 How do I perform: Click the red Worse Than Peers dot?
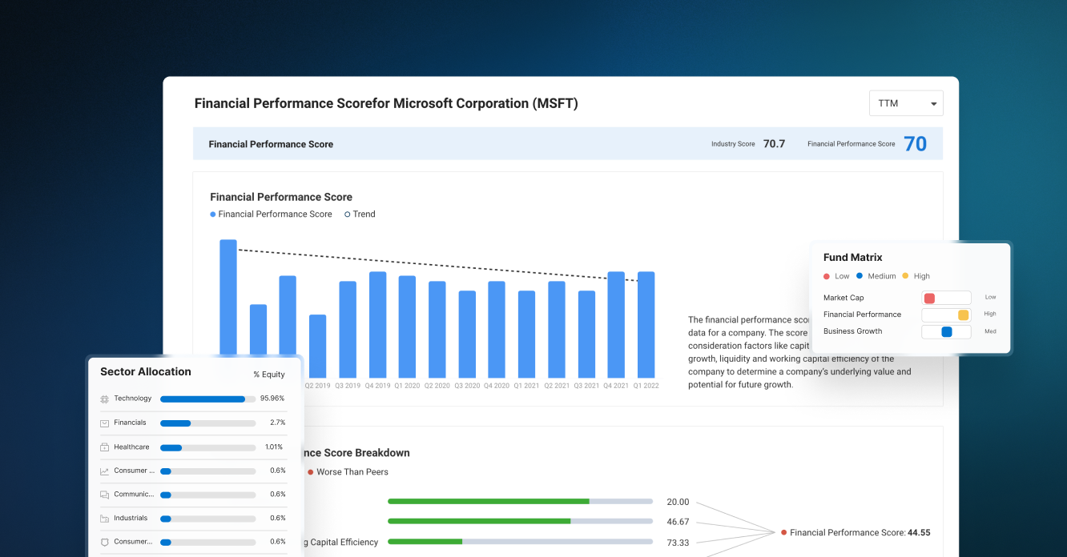[311, 472]
